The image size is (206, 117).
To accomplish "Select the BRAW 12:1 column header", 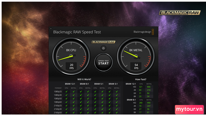I will pos(70,84).
